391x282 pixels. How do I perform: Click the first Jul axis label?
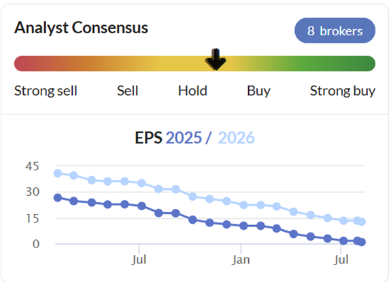pyautogui.click(x=139, y=260)
